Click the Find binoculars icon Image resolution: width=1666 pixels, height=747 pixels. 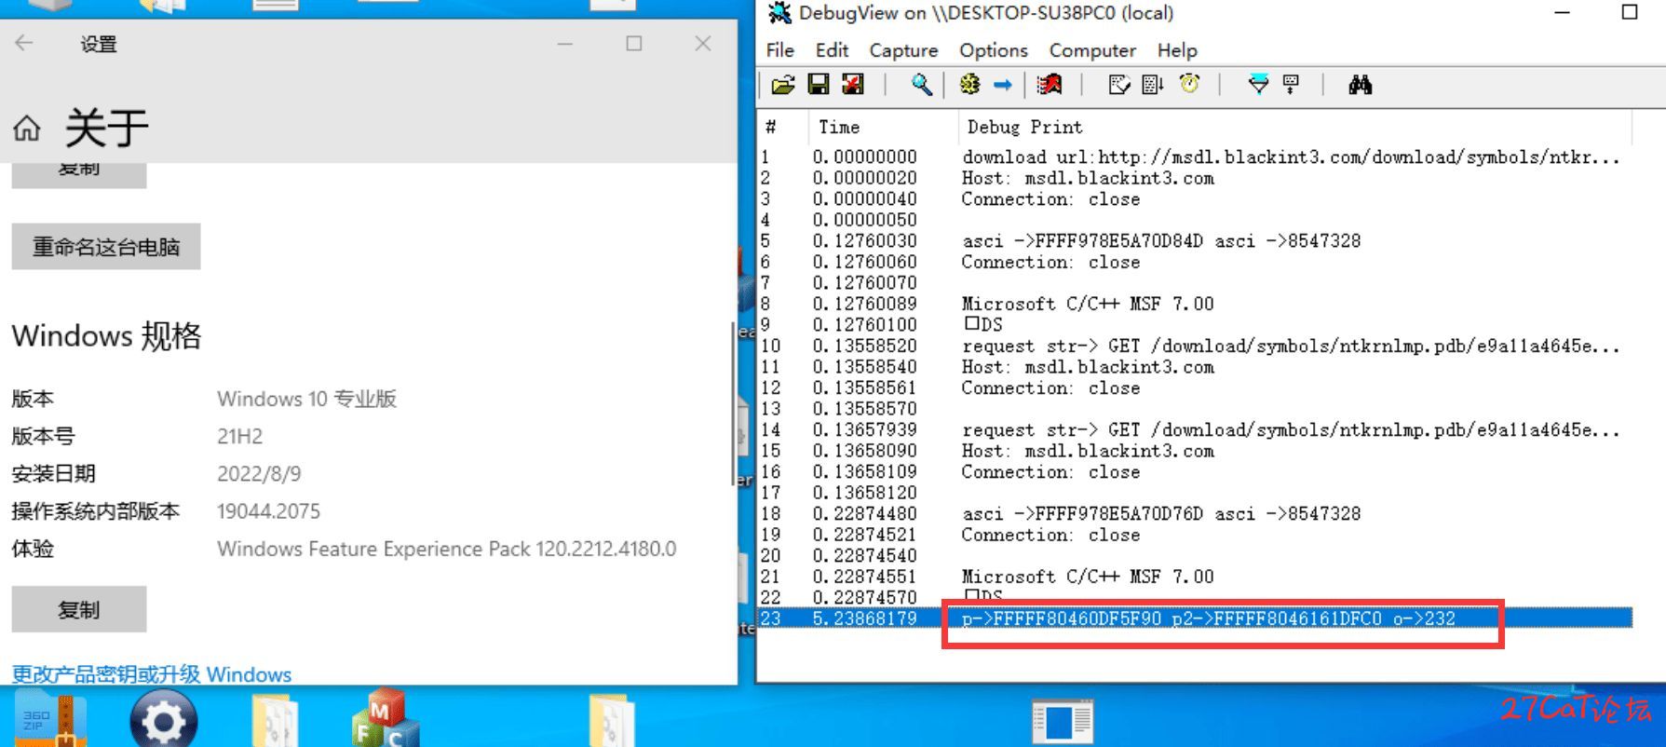tap(1361, 85)
